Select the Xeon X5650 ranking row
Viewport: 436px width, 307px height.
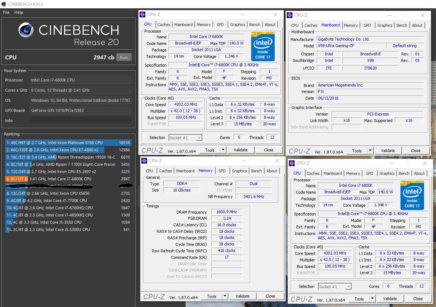coord(68,193)
